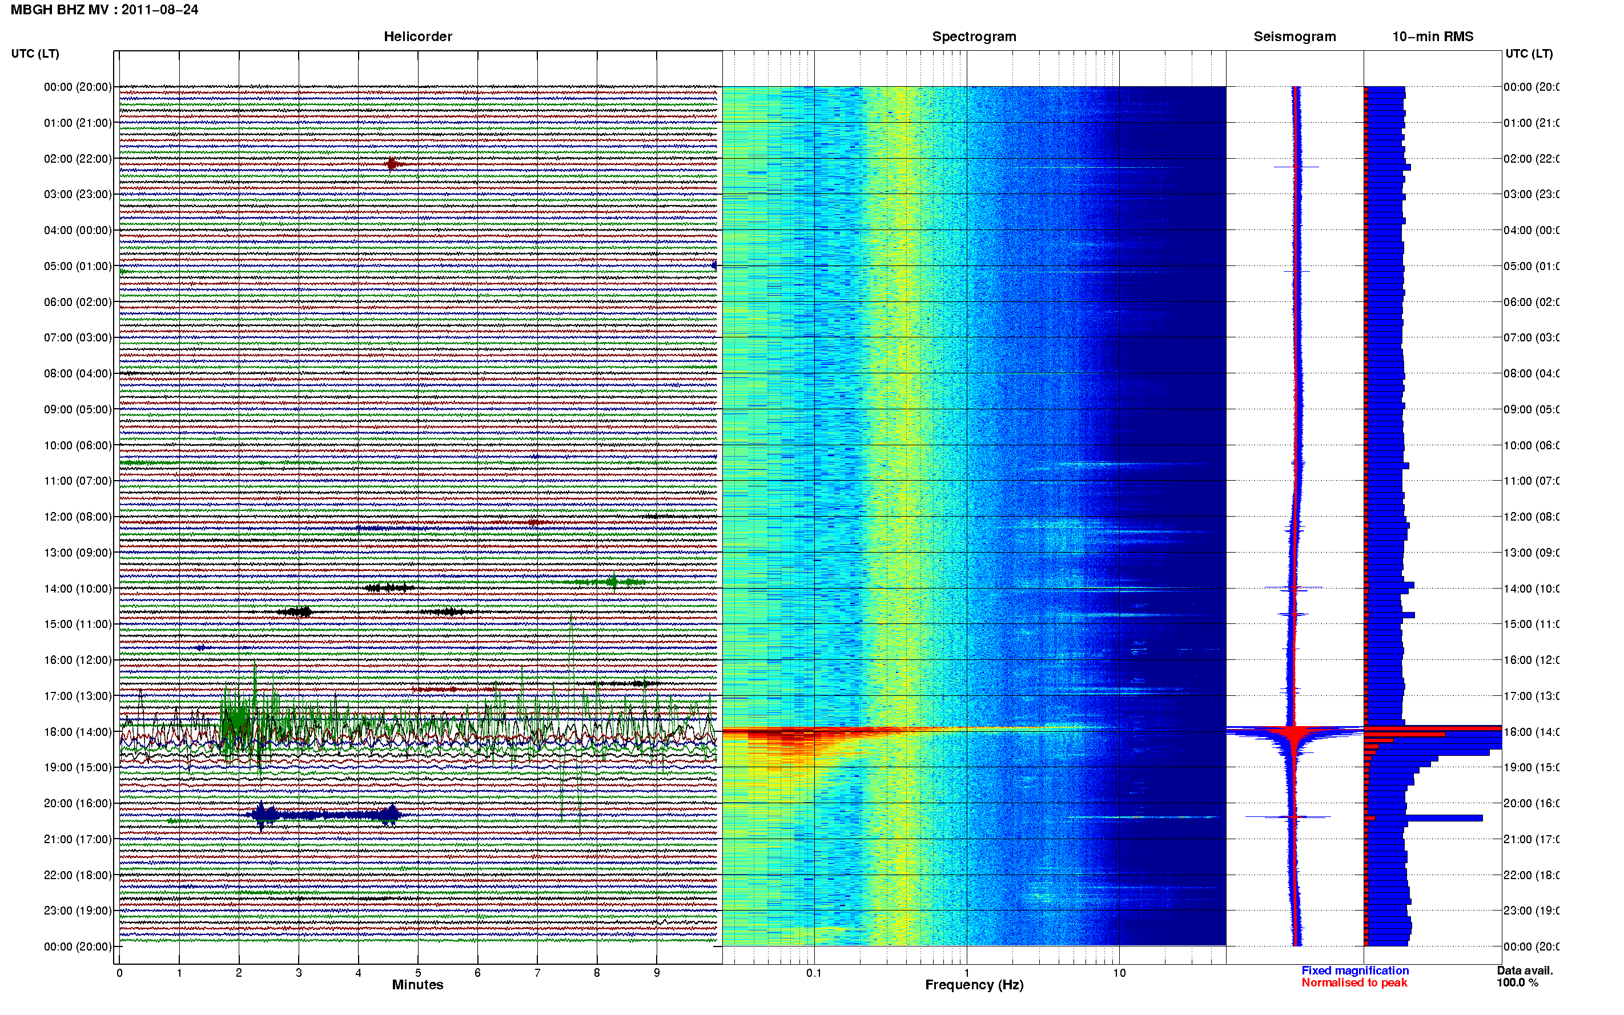Select the left time label '14:00 (10:00)'

tap(78, 589)
